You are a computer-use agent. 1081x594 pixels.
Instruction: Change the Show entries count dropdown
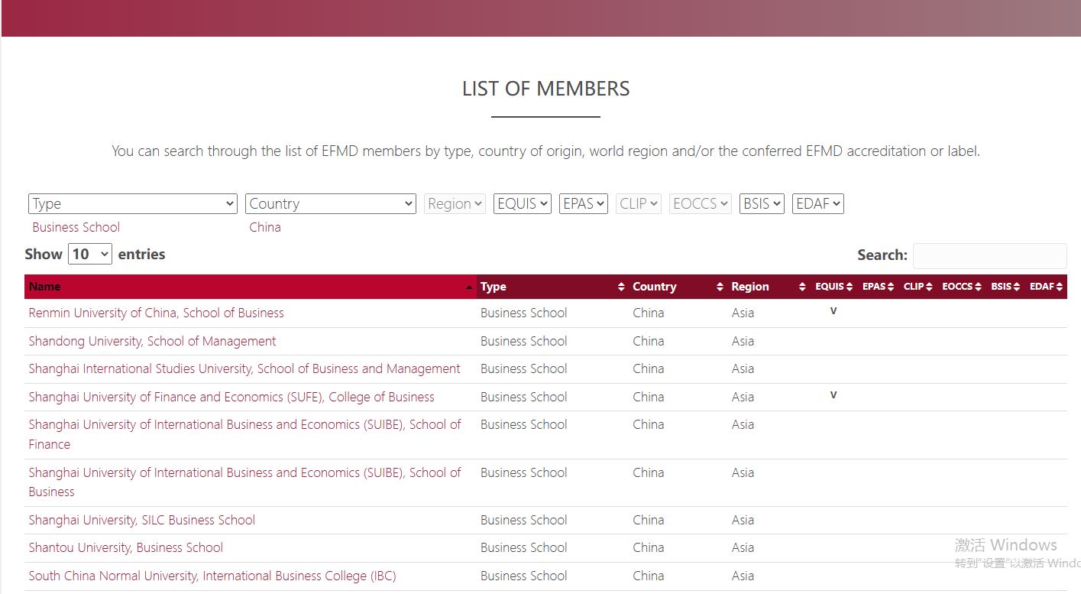[x=90, y=255]
